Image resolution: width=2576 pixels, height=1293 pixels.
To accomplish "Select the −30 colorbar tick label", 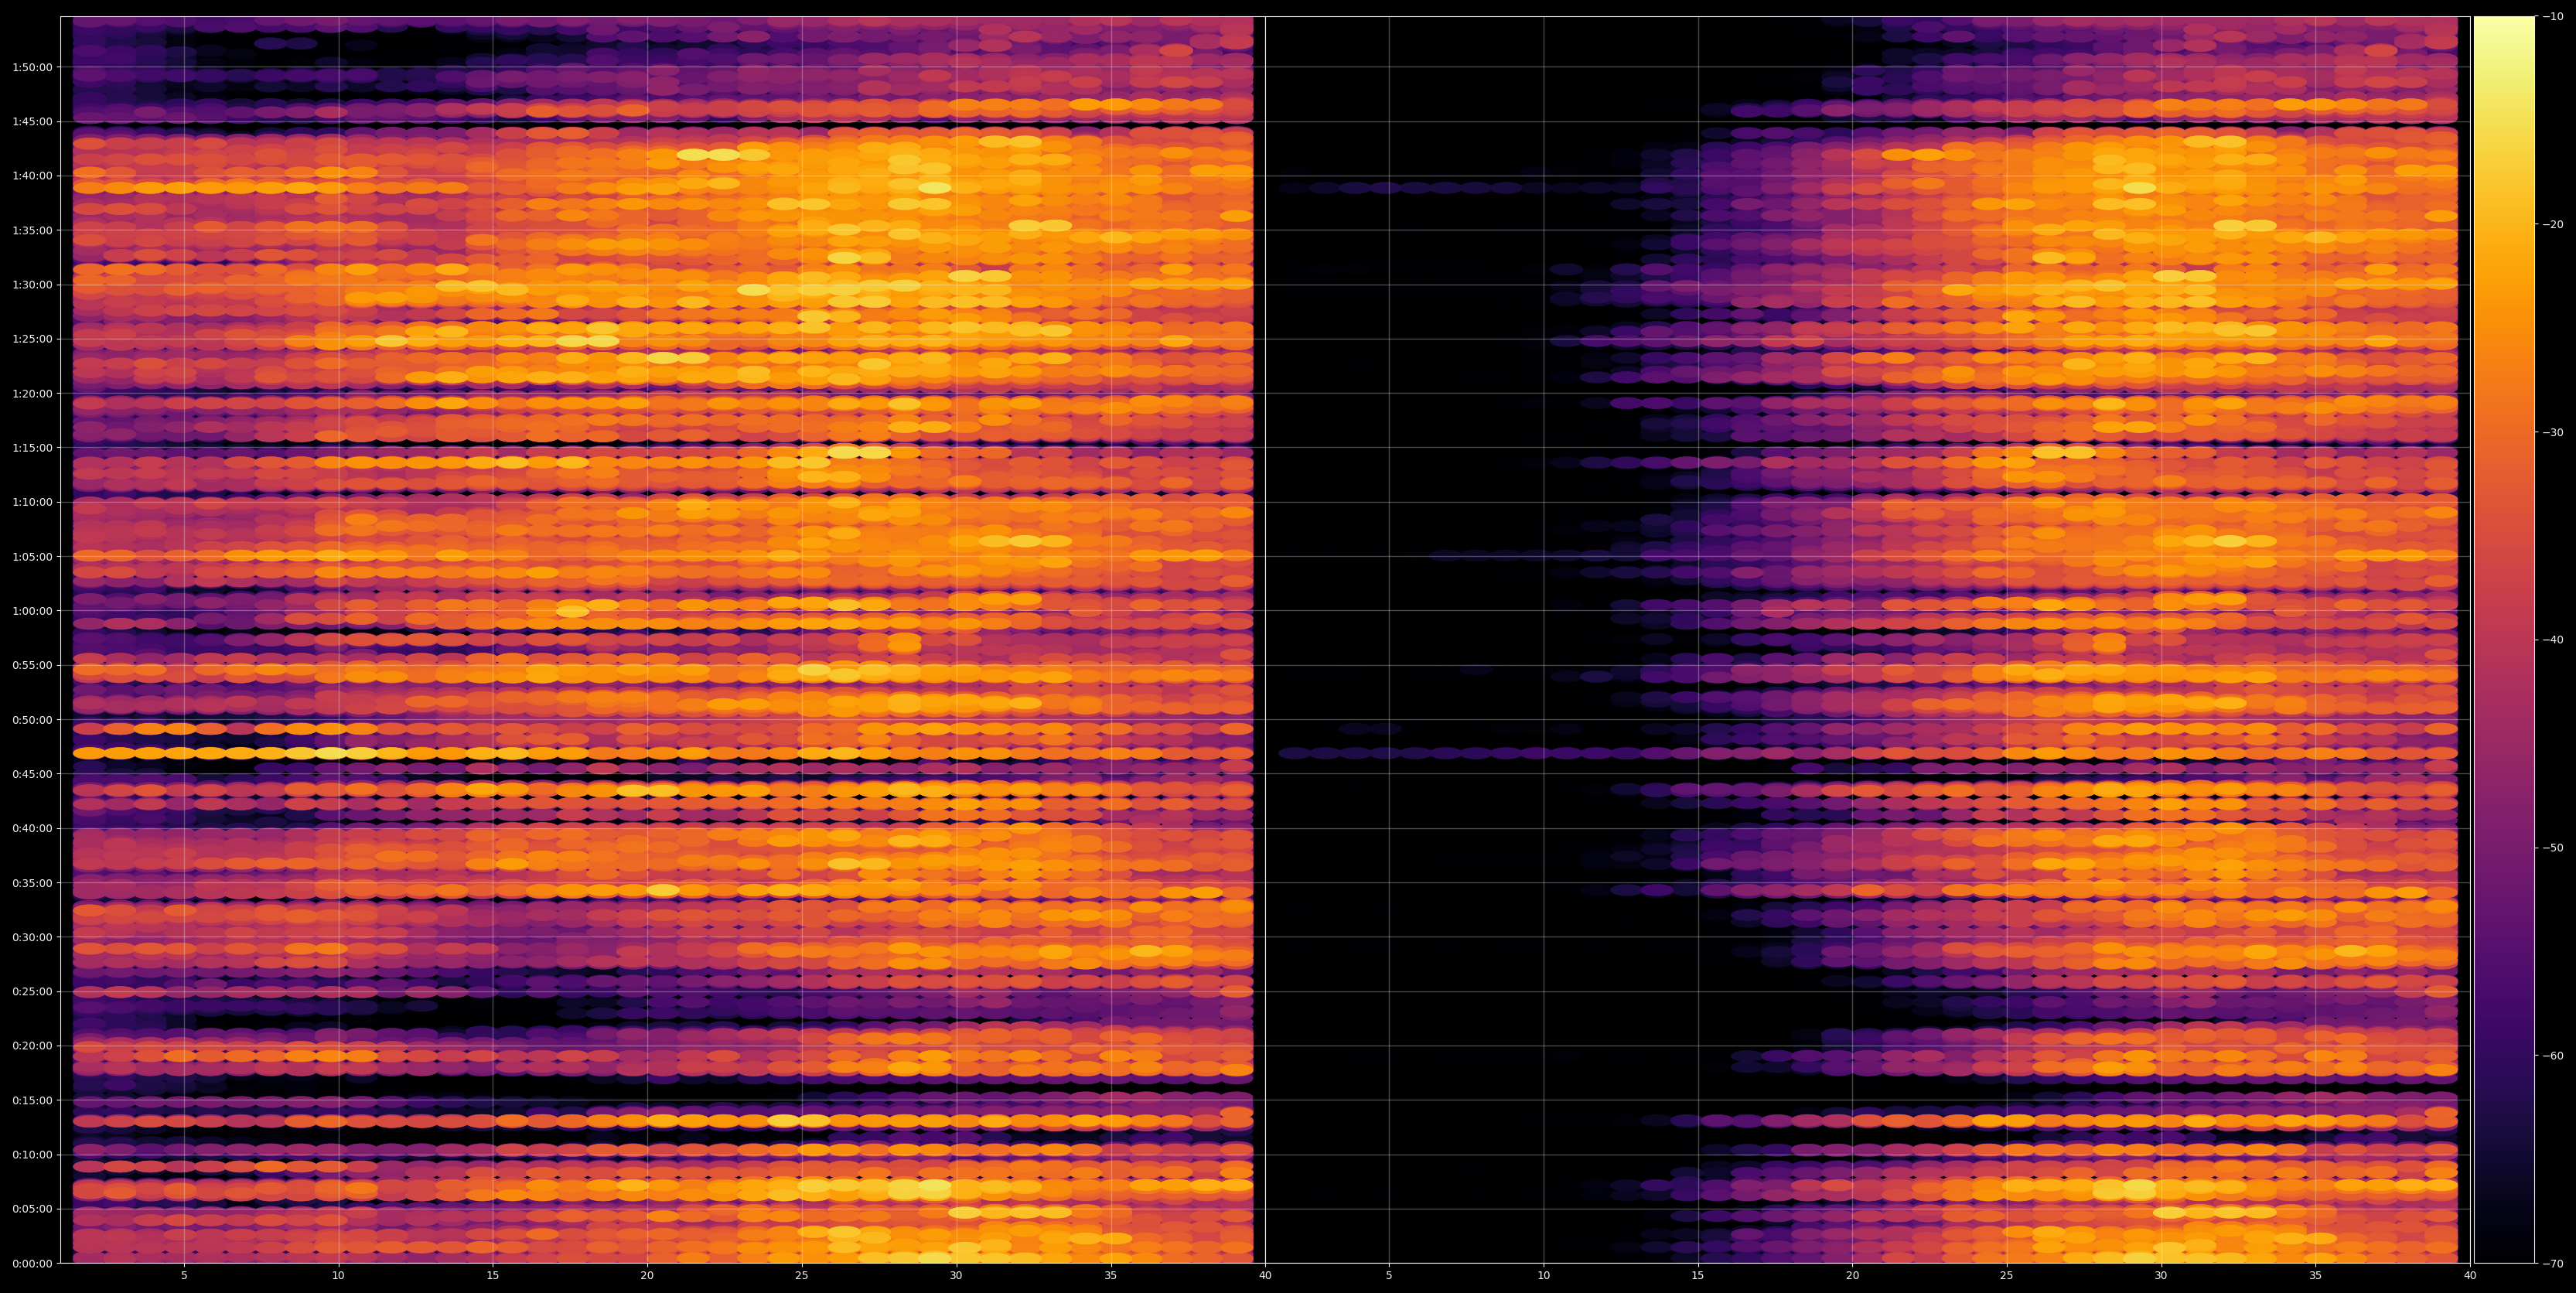I will pyautogui.click(x=2552, y=432).
